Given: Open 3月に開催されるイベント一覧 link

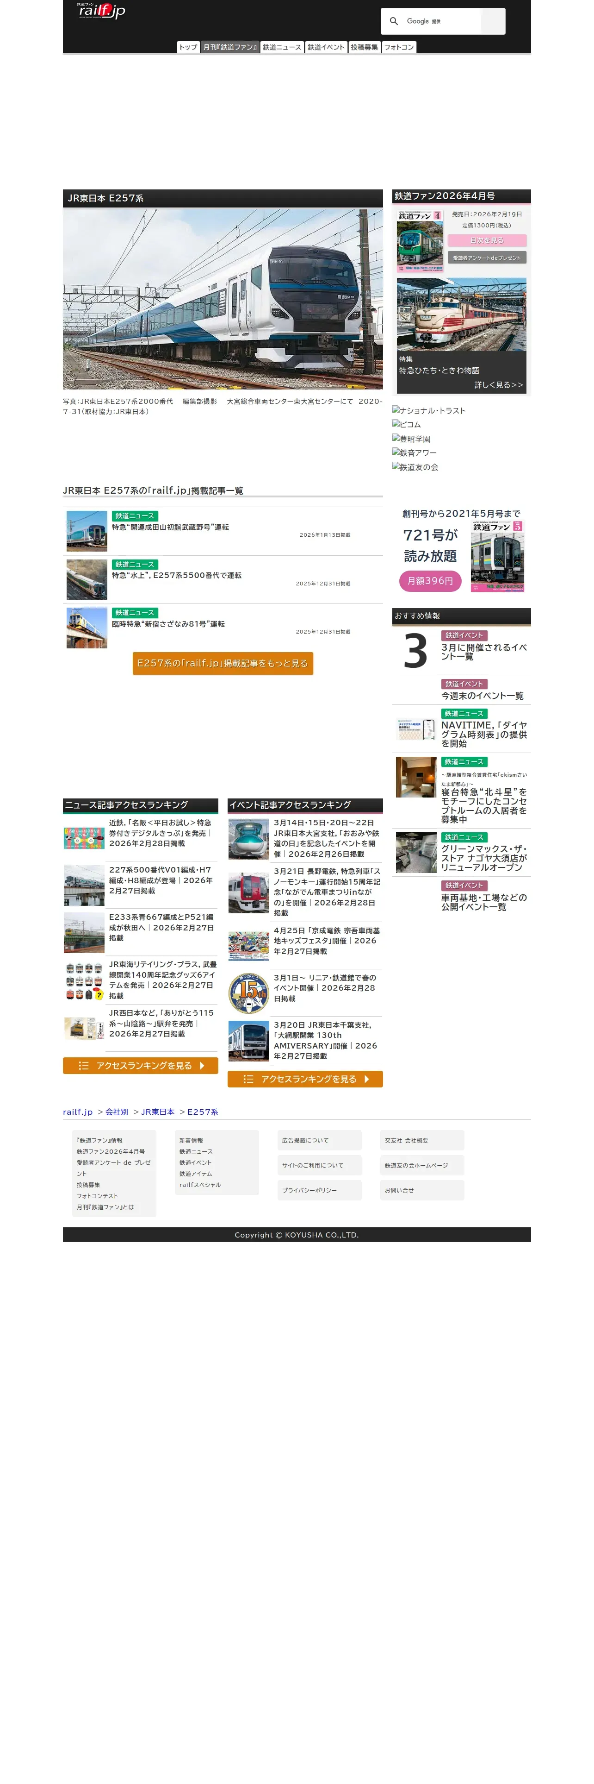Looking at the screenshot, I should click(484, 652).
